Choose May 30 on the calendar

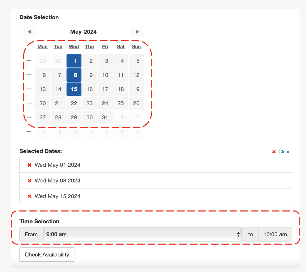click(90, 117)
